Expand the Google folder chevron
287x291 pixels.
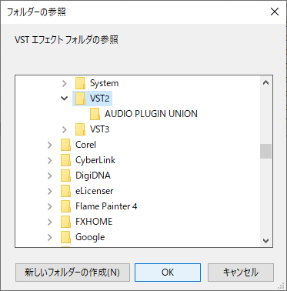[x=50, y=237]
